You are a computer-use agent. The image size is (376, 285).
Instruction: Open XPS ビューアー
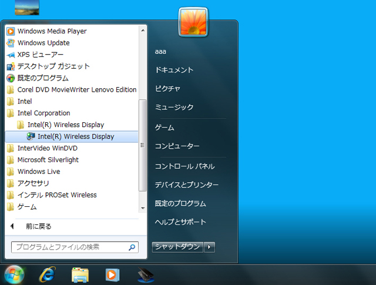click(x=72, y=55)
